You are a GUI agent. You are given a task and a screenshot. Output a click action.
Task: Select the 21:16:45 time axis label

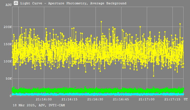tap(121, 99)
